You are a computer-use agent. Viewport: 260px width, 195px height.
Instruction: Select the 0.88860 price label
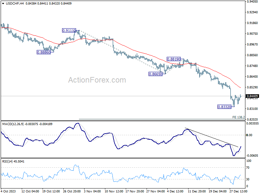tap(44, 52)
